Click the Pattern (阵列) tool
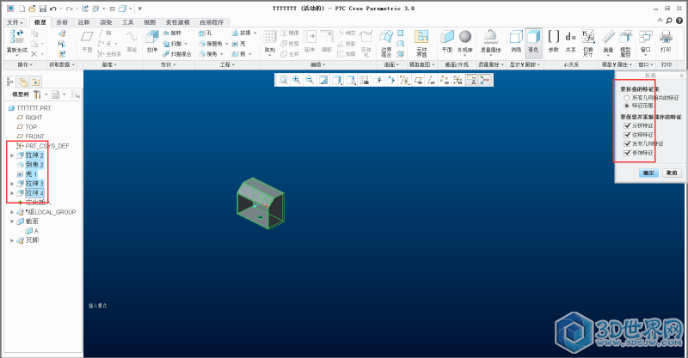 pos(270,43)
